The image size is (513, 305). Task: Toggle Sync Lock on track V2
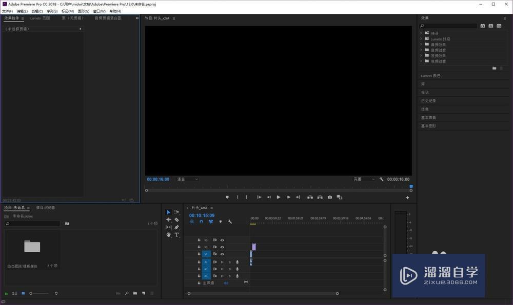coord(214,247)
